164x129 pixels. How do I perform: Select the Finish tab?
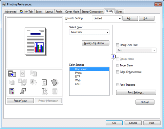coord(59,11)
